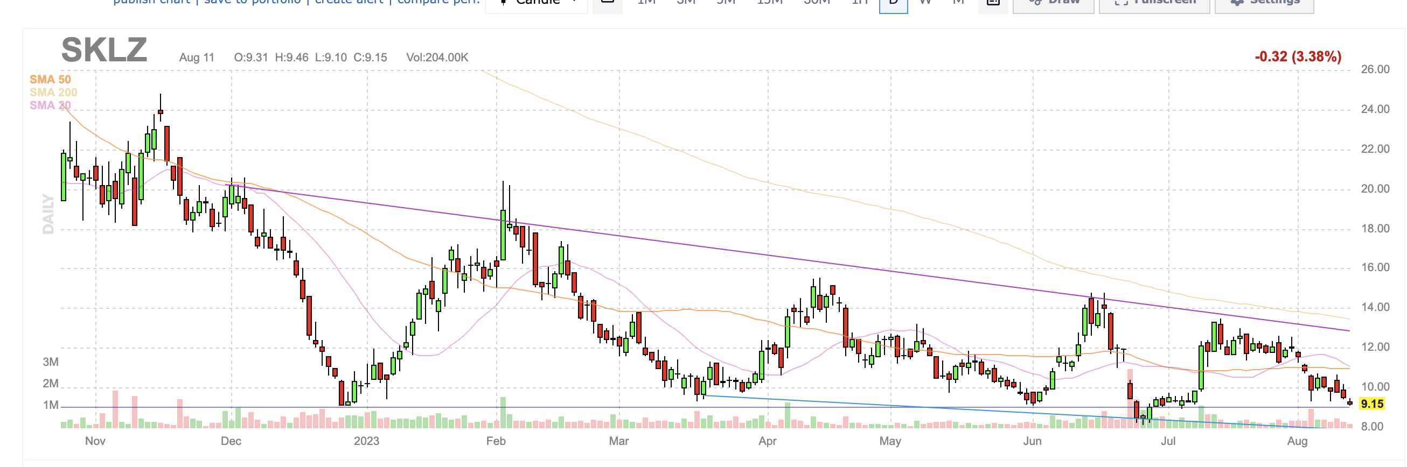
Task: Switch chart to the 30M interval
Action: [817, 3]
